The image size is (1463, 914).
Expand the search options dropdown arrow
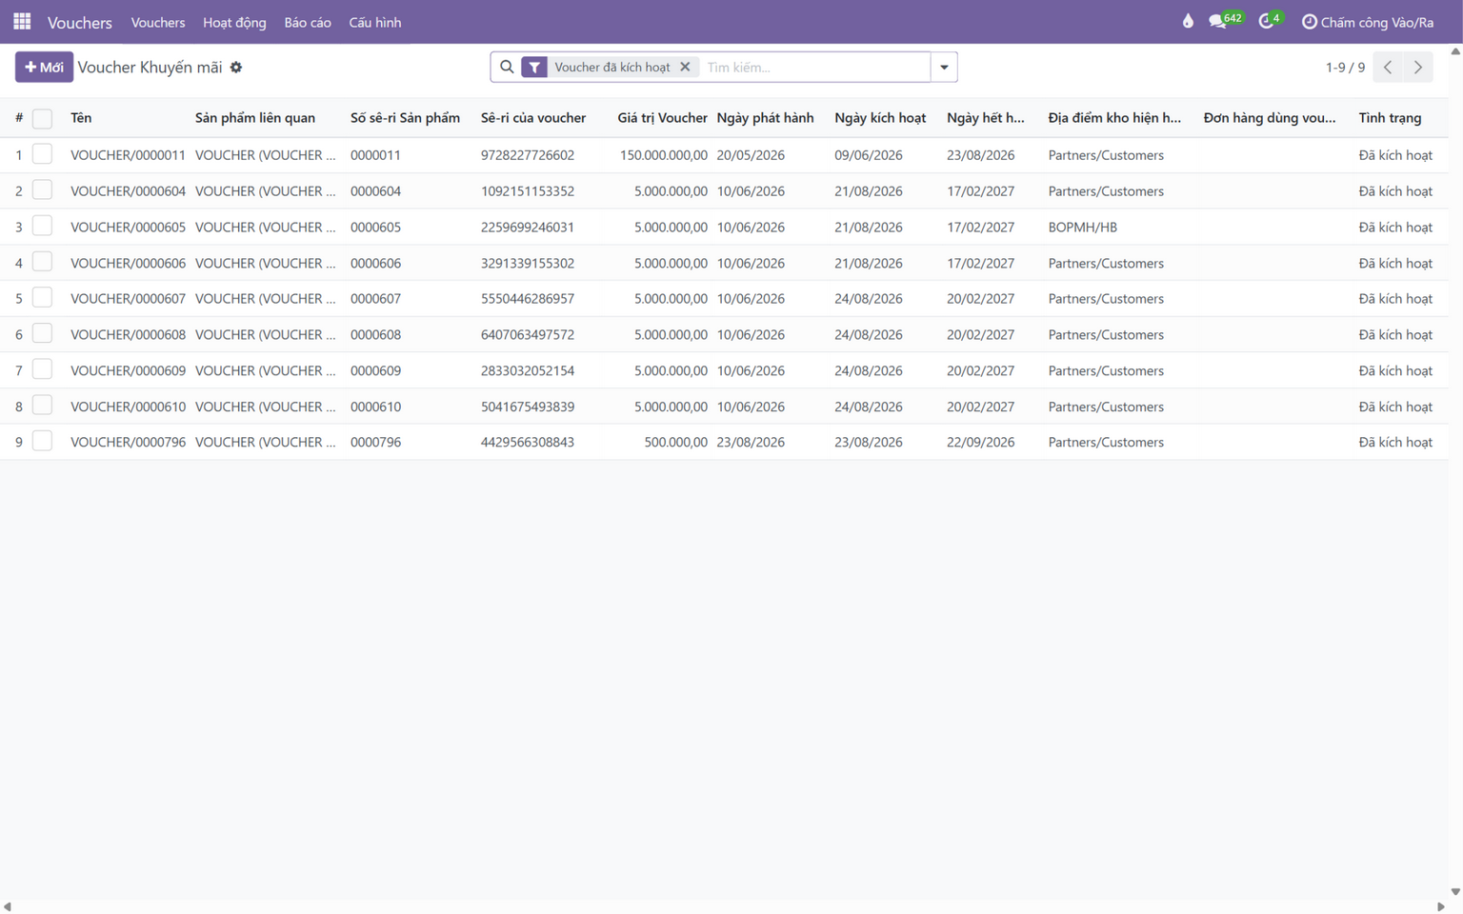[944, 68]
